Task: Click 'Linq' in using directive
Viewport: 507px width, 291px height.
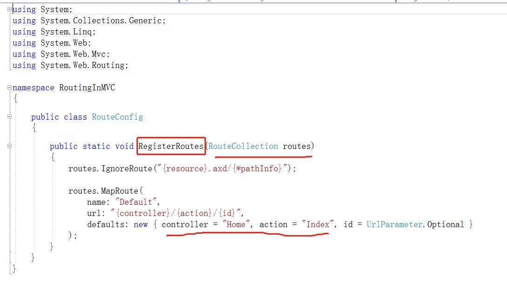Action: coord(82,32)
